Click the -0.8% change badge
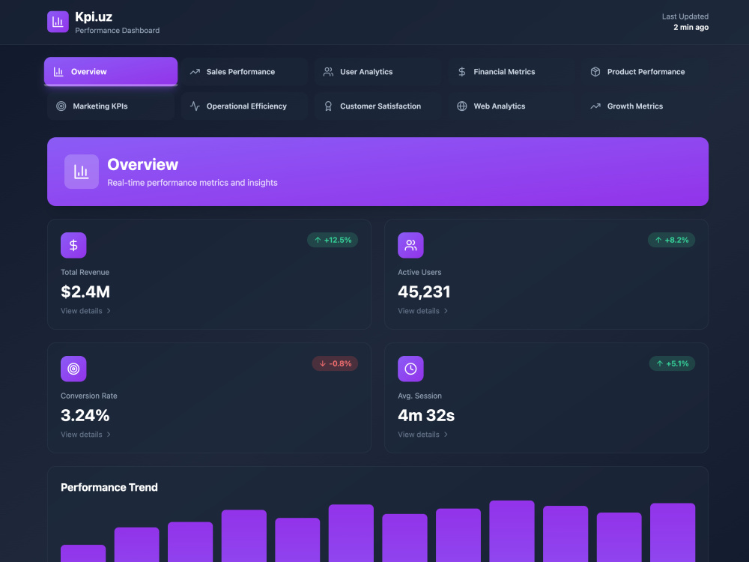The height and width of the screenshot is (562, 749). pyautogui.click(x=335, y=363)
